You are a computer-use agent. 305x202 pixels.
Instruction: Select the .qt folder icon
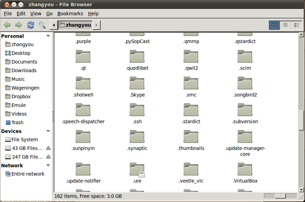[83, 56]
